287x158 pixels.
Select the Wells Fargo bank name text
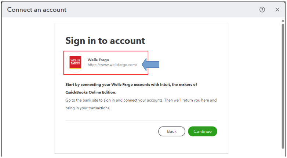[98, 60]
